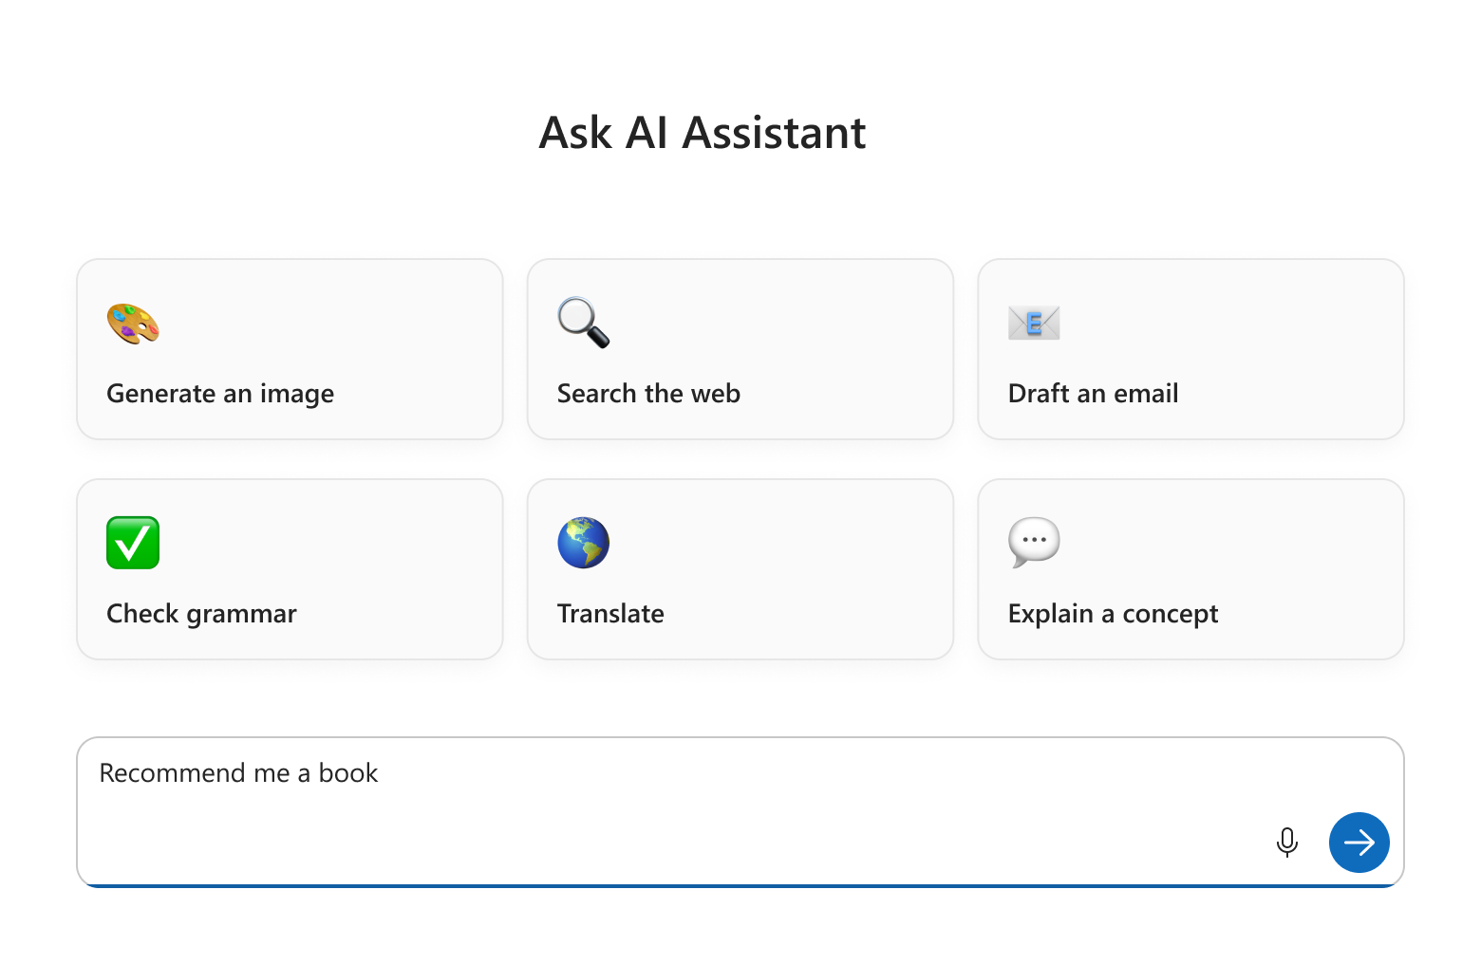Choose the 'Search the web' label
This screenshot has width=1481, height=964.
pos(648,394)
